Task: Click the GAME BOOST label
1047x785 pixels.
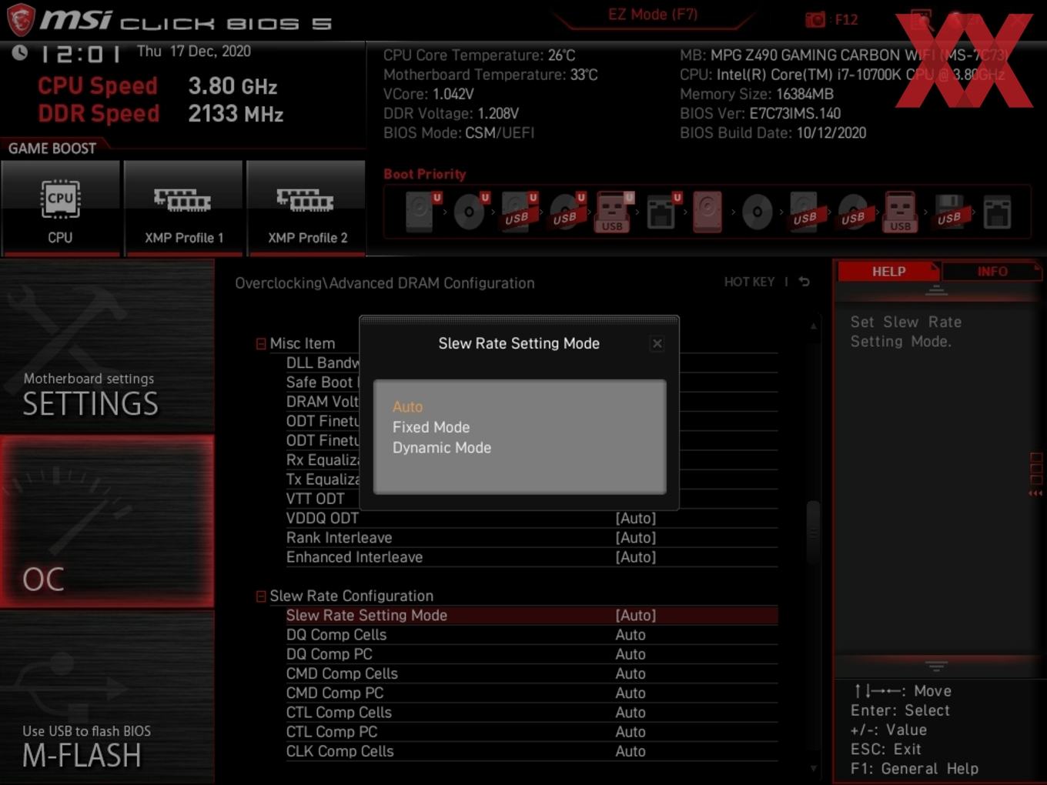Action: pyautogui.click(x=52, y=149)
